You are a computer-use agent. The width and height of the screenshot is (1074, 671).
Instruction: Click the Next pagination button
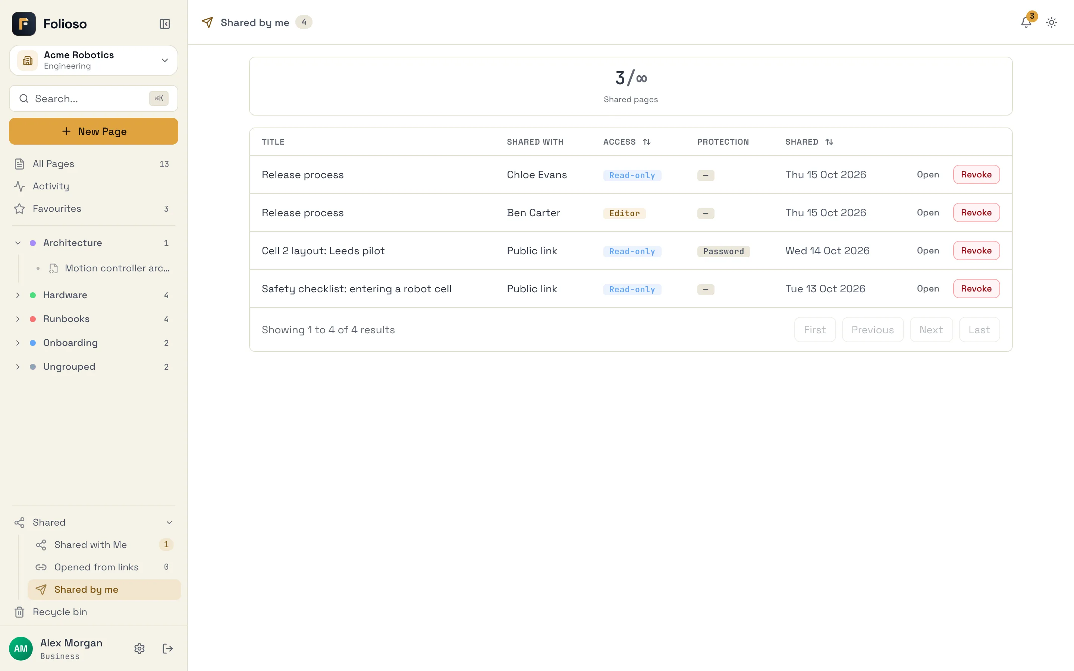coord(931,330)
